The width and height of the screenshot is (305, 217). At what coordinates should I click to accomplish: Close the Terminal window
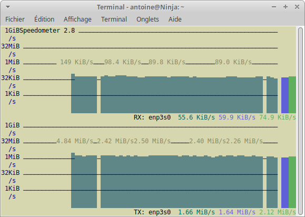[x=297, y=7]
